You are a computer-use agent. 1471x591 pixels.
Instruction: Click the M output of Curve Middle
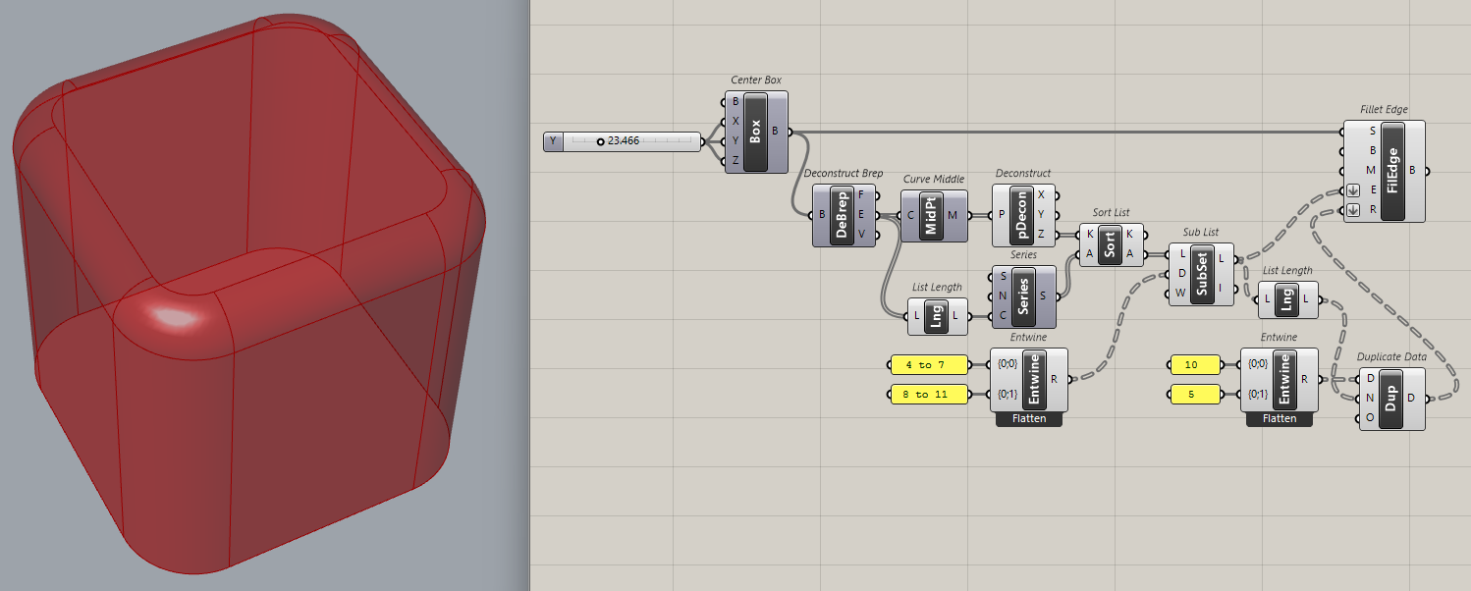pyautogui.click(x=953, y=215)
